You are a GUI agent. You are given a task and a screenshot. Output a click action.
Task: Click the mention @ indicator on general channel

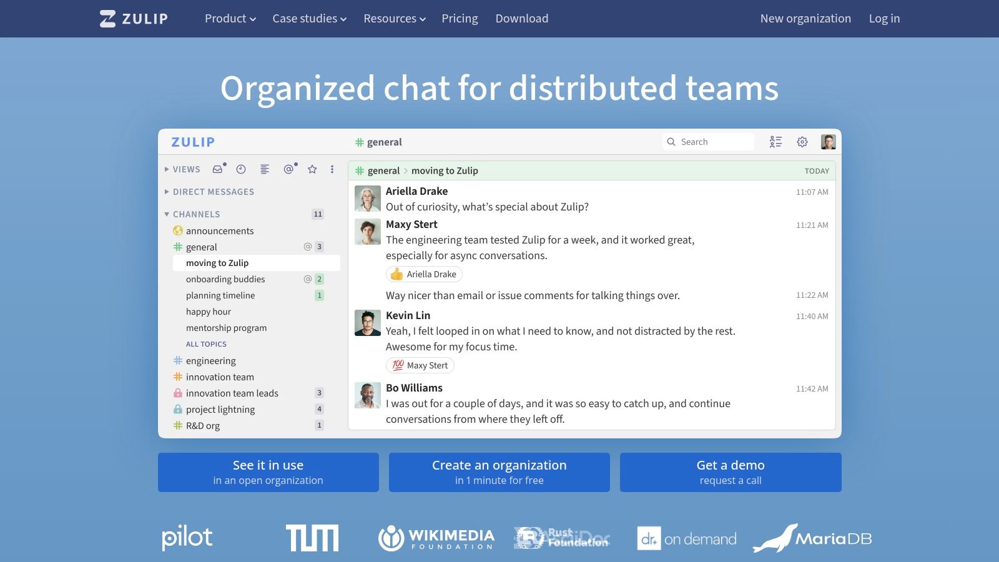pyautogui.click(x=307, y=247)
